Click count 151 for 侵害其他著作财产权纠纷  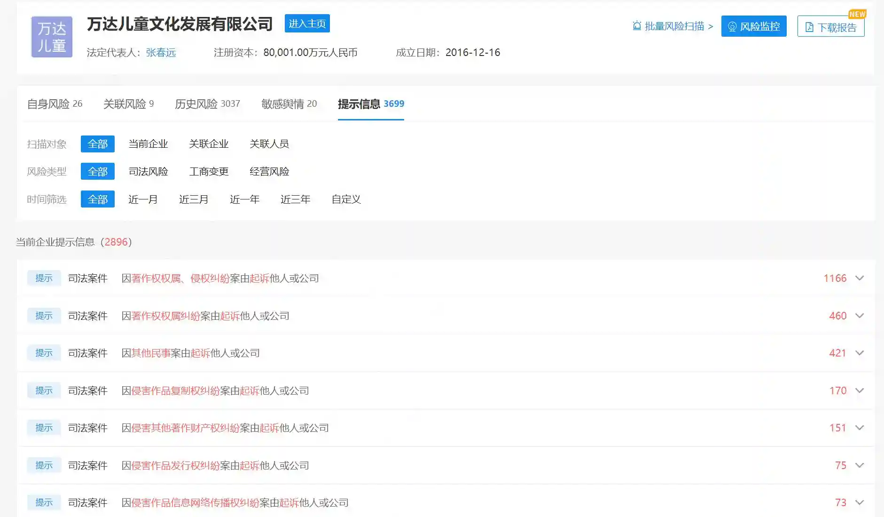[837, 428]
